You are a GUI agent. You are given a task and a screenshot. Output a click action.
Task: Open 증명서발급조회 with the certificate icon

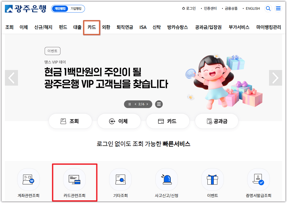[x=258, y=179]
